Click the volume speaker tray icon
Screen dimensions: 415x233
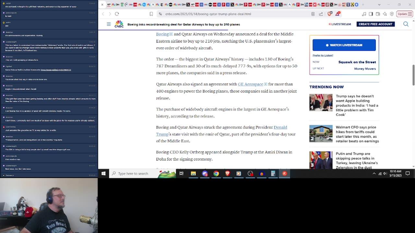pos(385,173)
